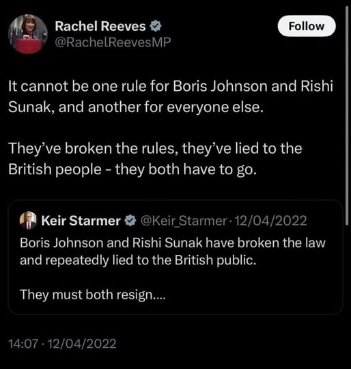
Task: Open Keir Starmer name in quote
Action: coord(81,221)
